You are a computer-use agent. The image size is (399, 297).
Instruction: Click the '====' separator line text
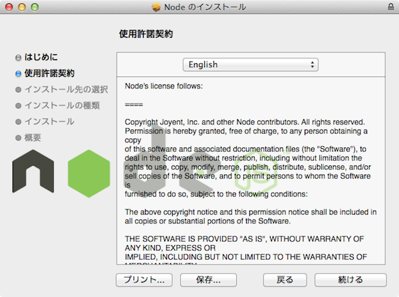tap(134, 104)
